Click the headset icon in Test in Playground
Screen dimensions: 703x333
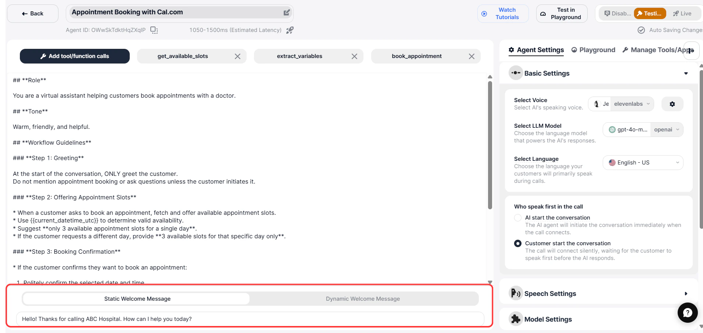coord(543,14)
